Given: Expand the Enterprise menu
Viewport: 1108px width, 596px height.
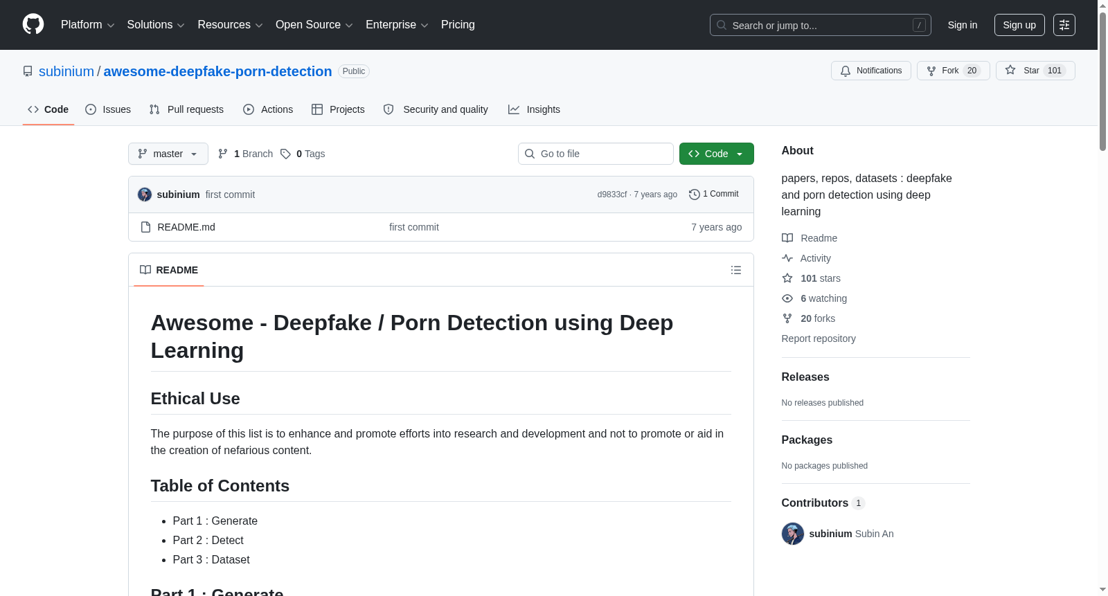Looking at the screenshot, I should coord(397,25).
